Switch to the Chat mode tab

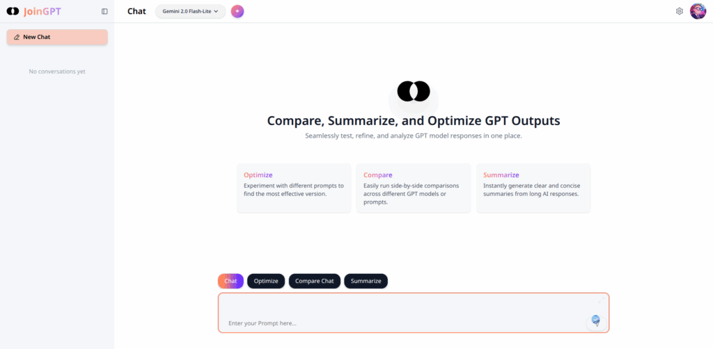coord(230,281)
